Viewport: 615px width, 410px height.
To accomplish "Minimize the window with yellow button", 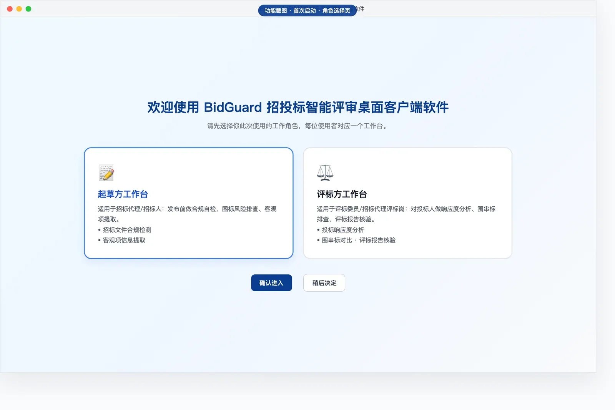I will [x=19, y=9].
